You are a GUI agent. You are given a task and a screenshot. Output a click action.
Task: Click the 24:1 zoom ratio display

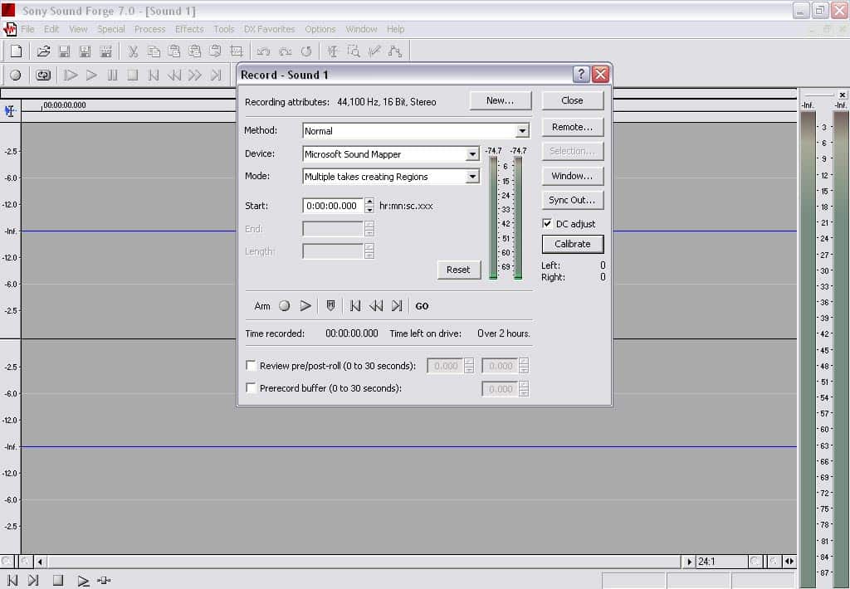[706, 562]
